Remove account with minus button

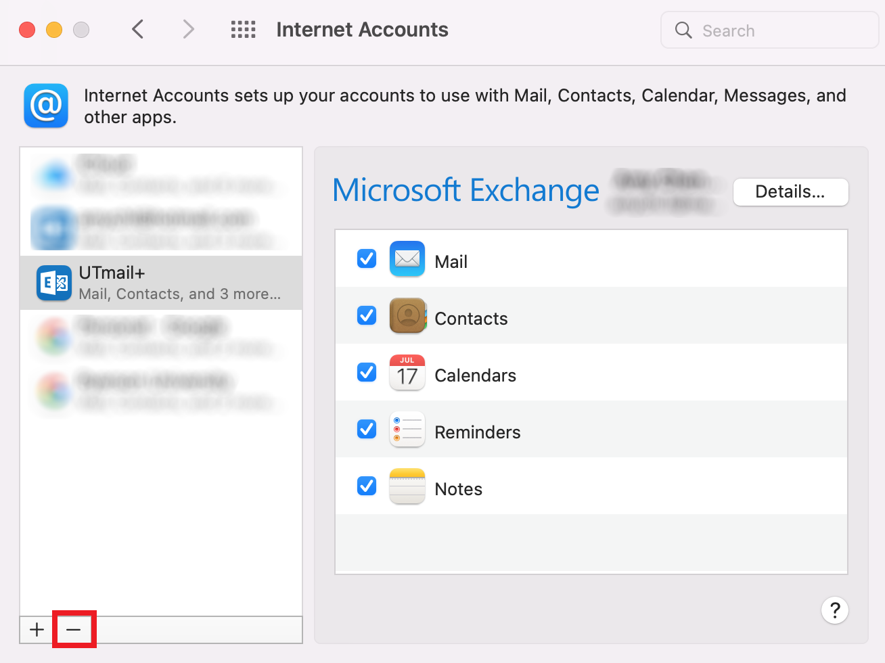[x=73, y=630]
